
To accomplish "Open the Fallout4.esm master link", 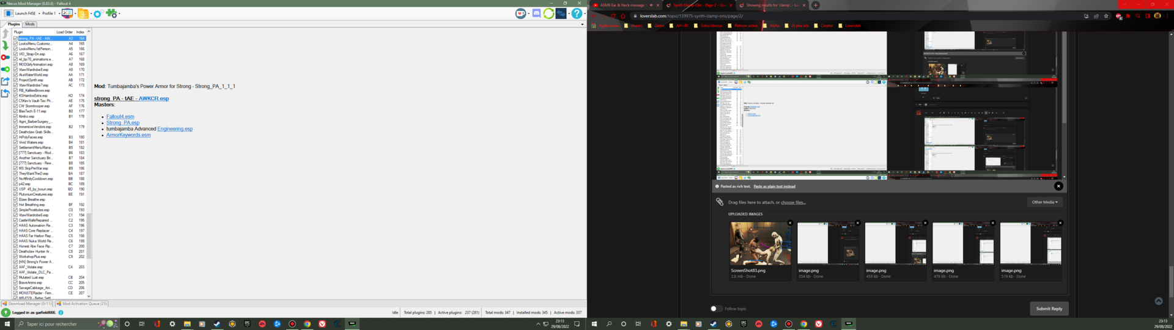I will click(120, 117).
